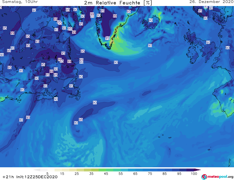Click the 90 contour label over Great Britain

click(208, 42)
